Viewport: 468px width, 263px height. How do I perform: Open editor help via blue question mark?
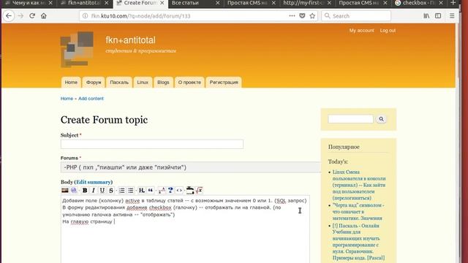pyautogui.click(x=170, y=190)
